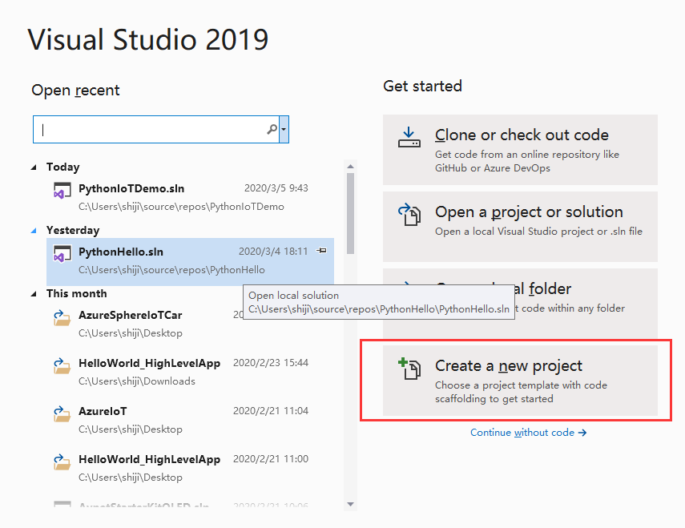
Task: Focus the Open recent search field
Action: [155, 129]
